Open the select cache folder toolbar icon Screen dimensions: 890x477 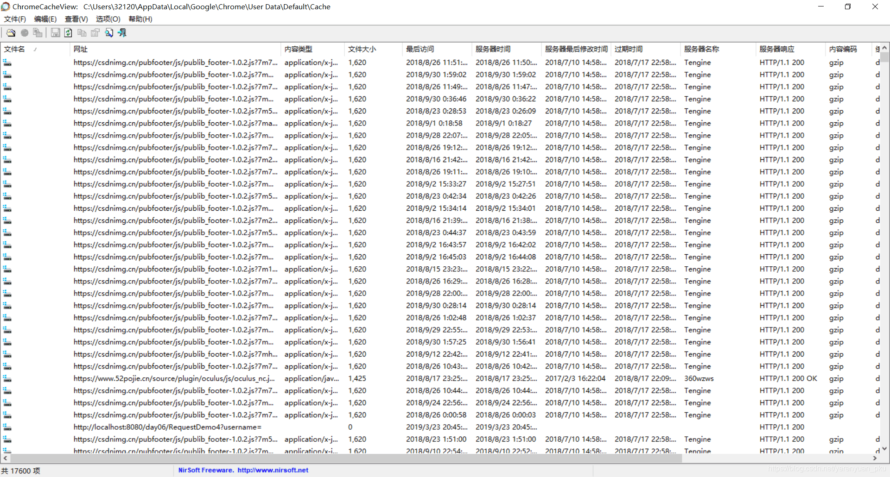pyautogui.click(x=11, y=33)
